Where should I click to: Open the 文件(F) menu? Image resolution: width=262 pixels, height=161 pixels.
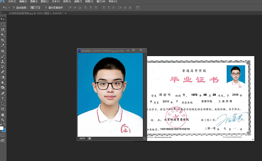(x=12, y=1)
